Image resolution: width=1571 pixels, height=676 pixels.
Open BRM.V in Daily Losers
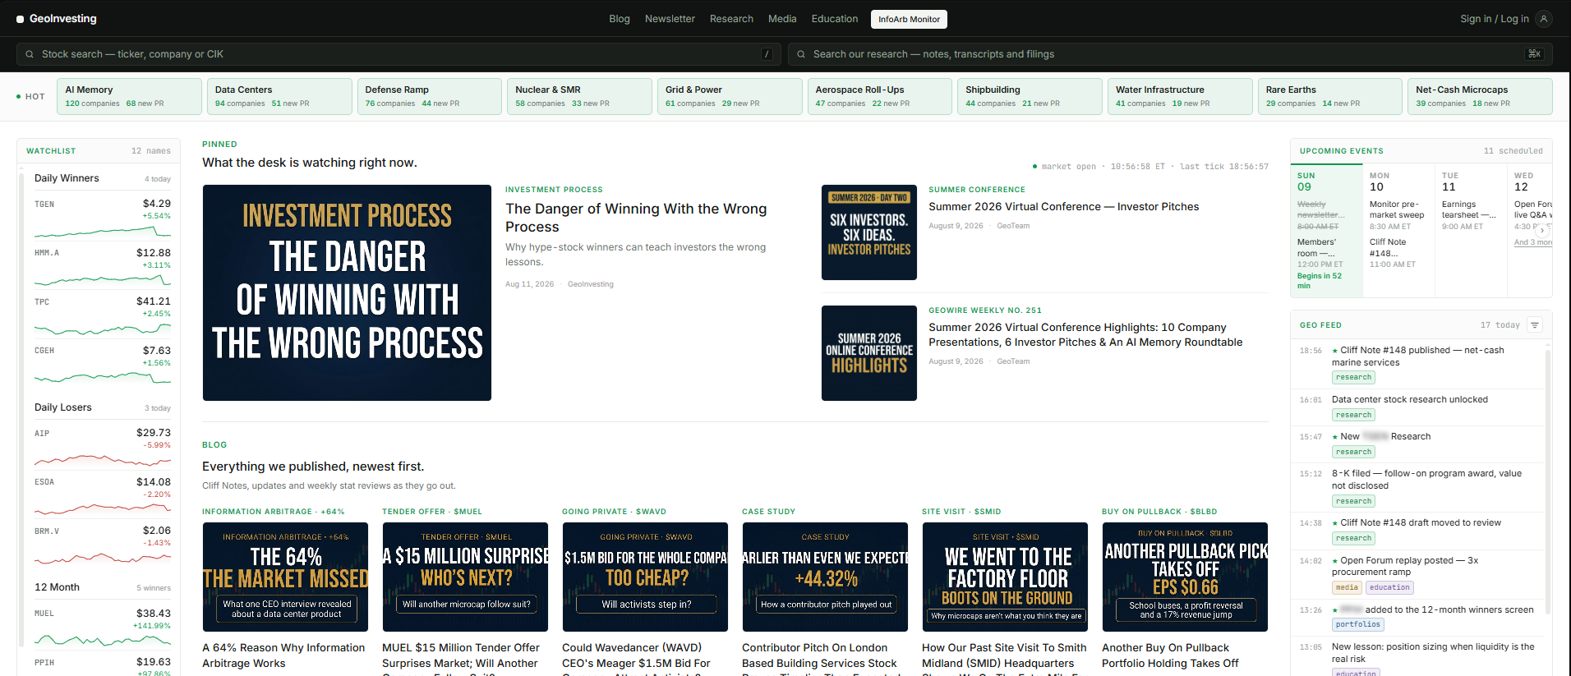coord(102,544)
